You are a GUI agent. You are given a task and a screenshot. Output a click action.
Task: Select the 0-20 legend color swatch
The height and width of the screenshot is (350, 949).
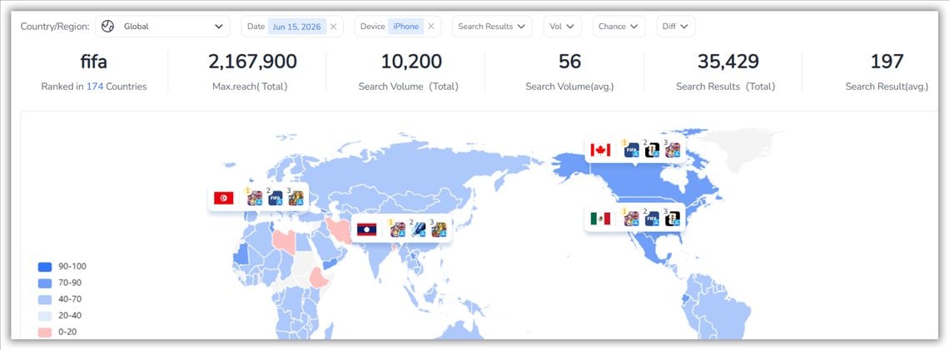45,332
